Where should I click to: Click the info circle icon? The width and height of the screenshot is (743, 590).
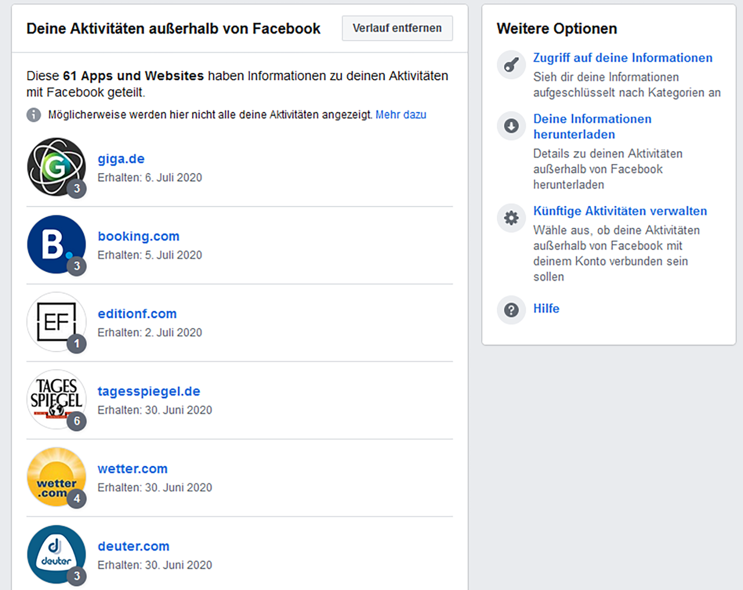(34, 115)
